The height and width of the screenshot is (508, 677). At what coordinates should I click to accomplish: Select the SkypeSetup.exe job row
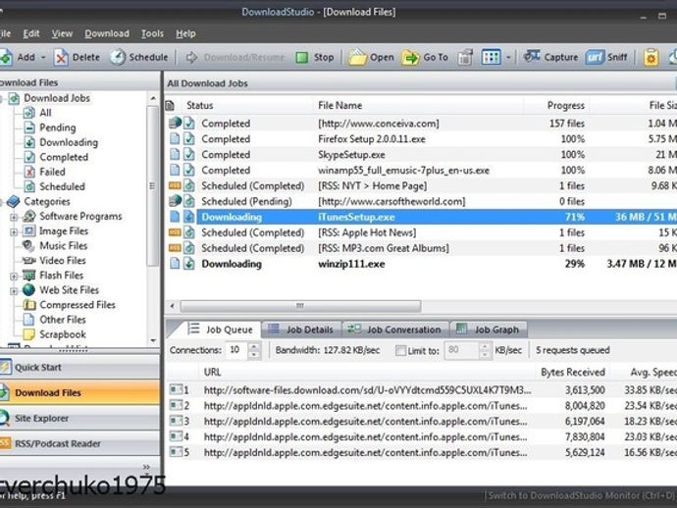[x=421, y=155]
